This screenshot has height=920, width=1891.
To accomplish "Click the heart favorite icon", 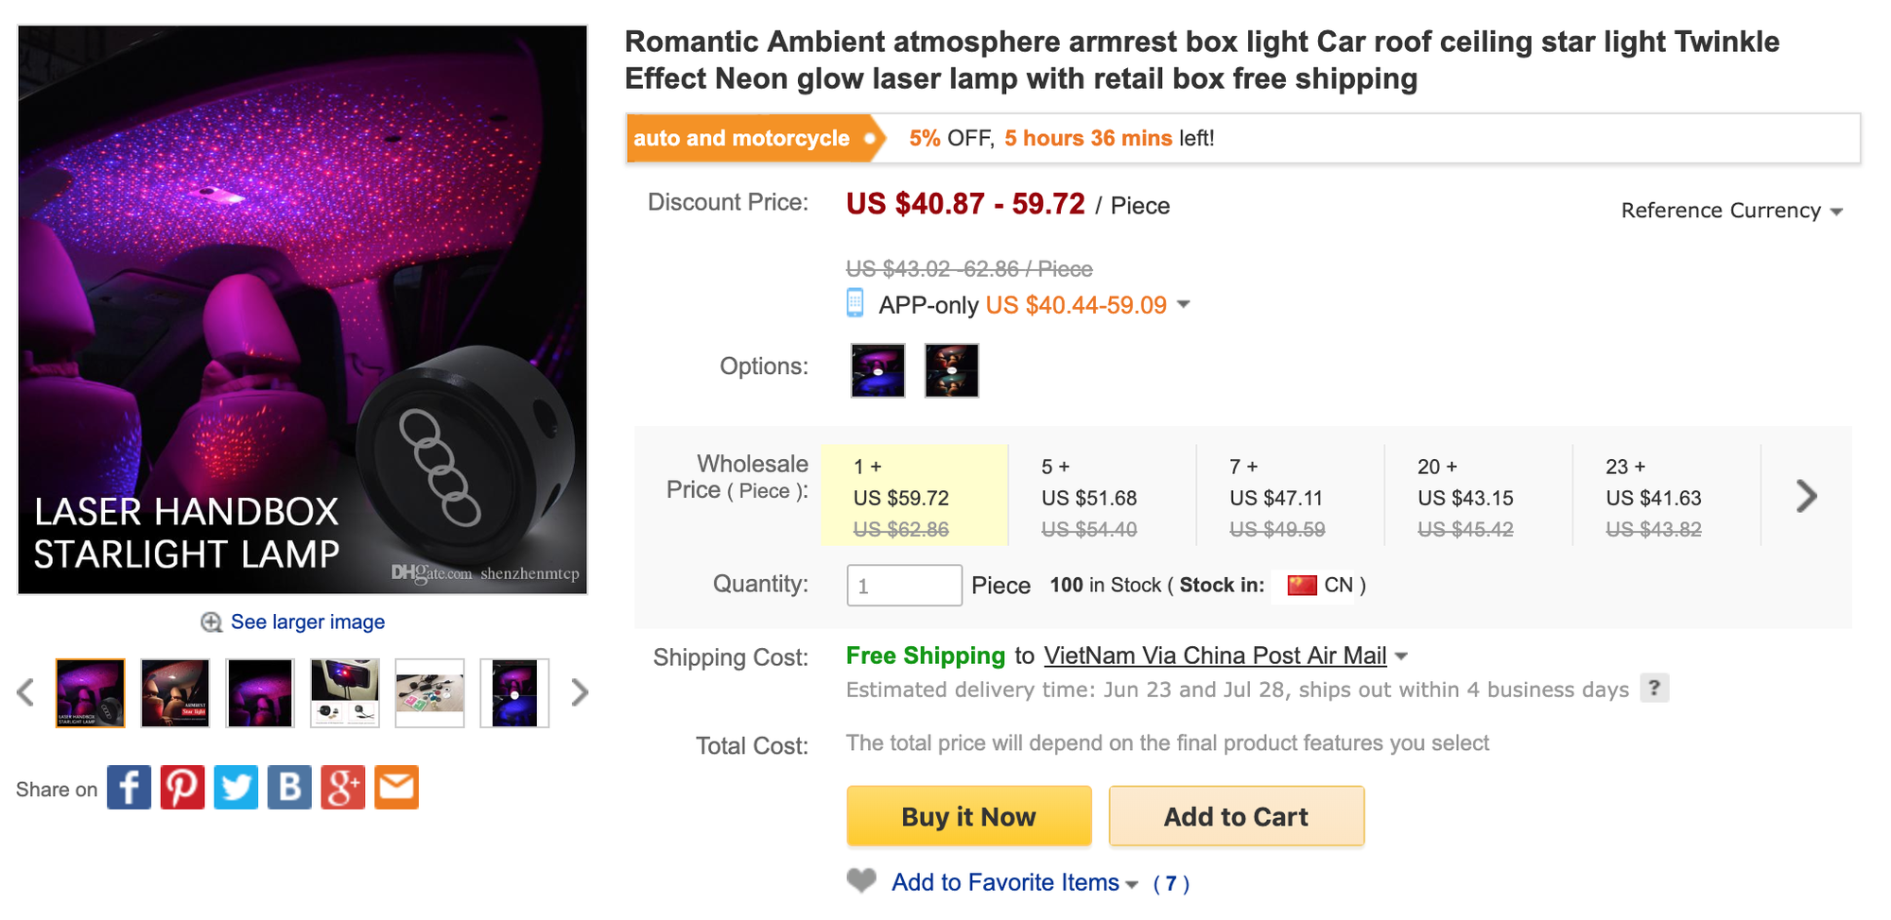I will (861, 881).
